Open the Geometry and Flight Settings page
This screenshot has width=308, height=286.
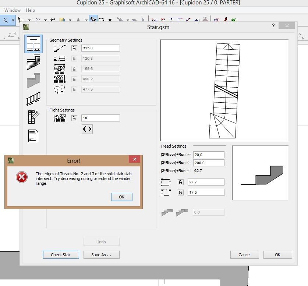pos(33,44)
